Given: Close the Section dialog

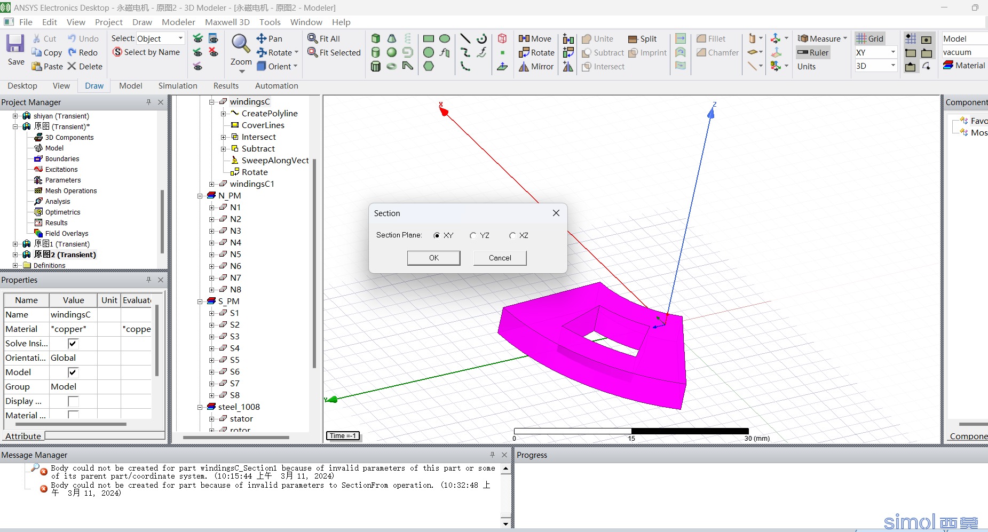Looking at the screenshot, I should 556,213.
